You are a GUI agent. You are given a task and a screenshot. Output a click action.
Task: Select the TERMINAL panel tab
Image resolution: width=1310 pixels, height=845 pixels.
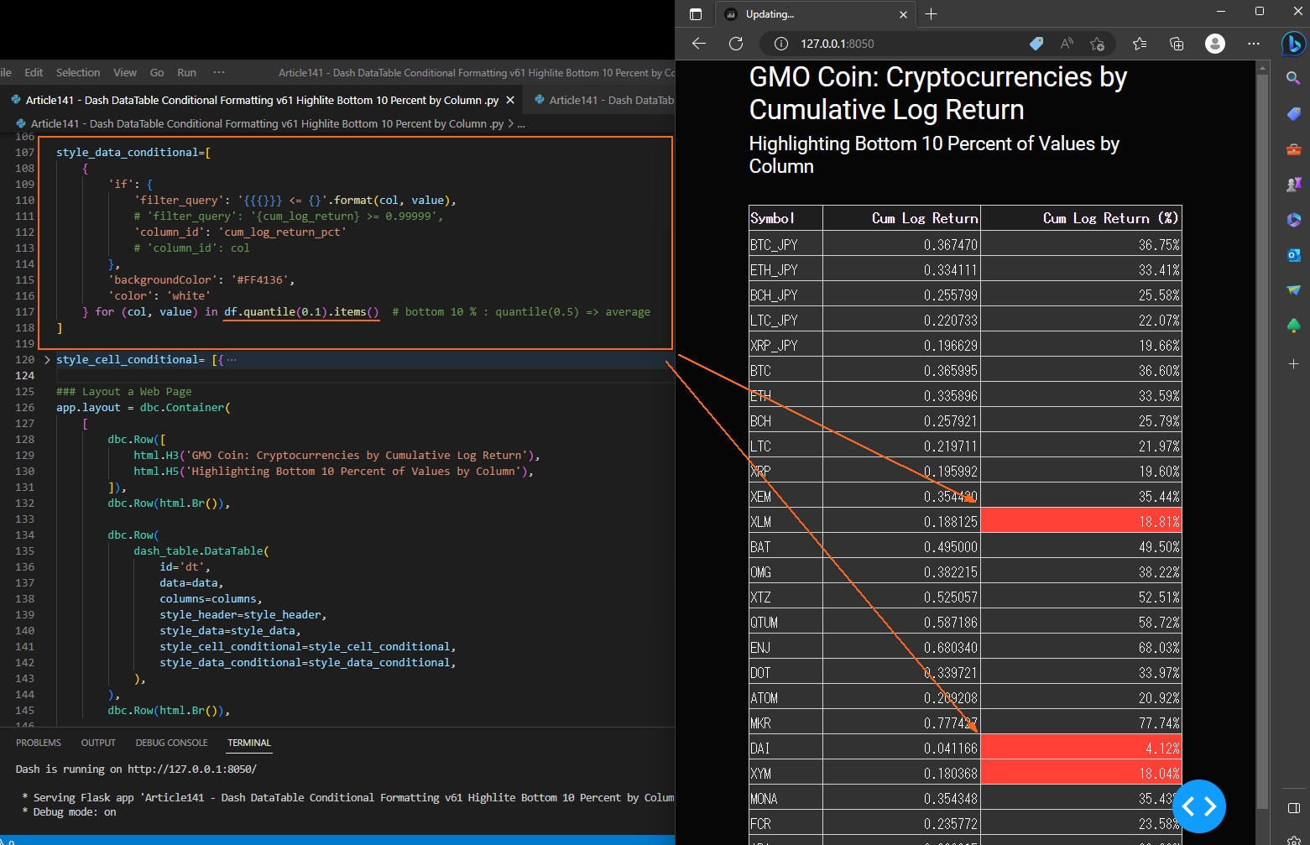(249, 743)
